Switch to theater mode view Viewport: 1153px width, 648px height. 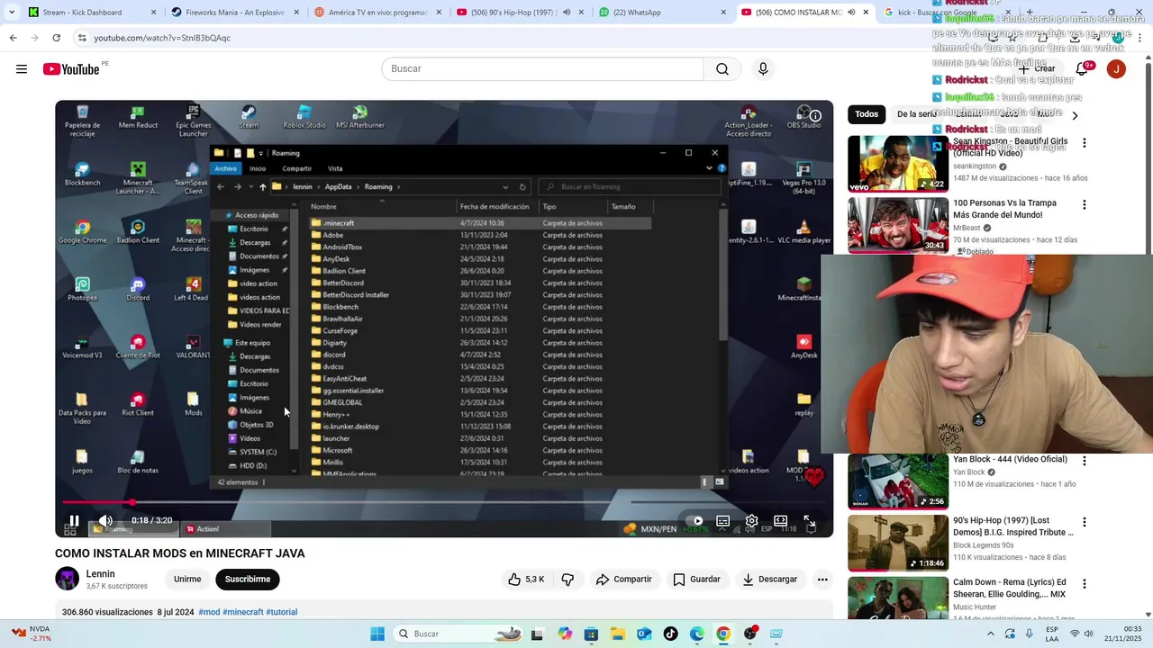(780, 520)
